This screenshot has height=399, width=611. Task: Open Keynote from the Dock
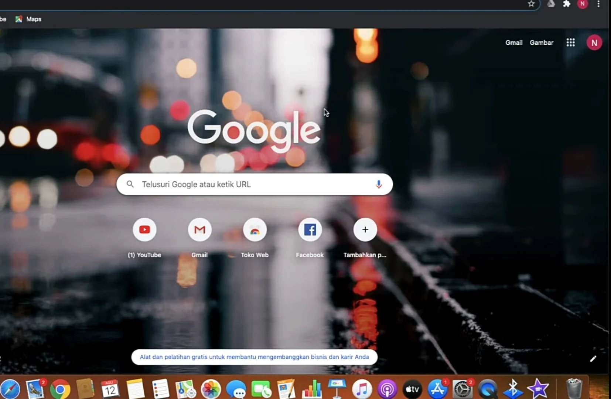click(x=337, y=389)
